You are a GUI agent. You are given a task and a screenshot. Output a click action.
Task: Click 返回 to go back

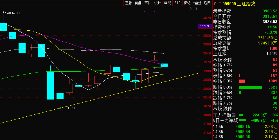[207, 3]
